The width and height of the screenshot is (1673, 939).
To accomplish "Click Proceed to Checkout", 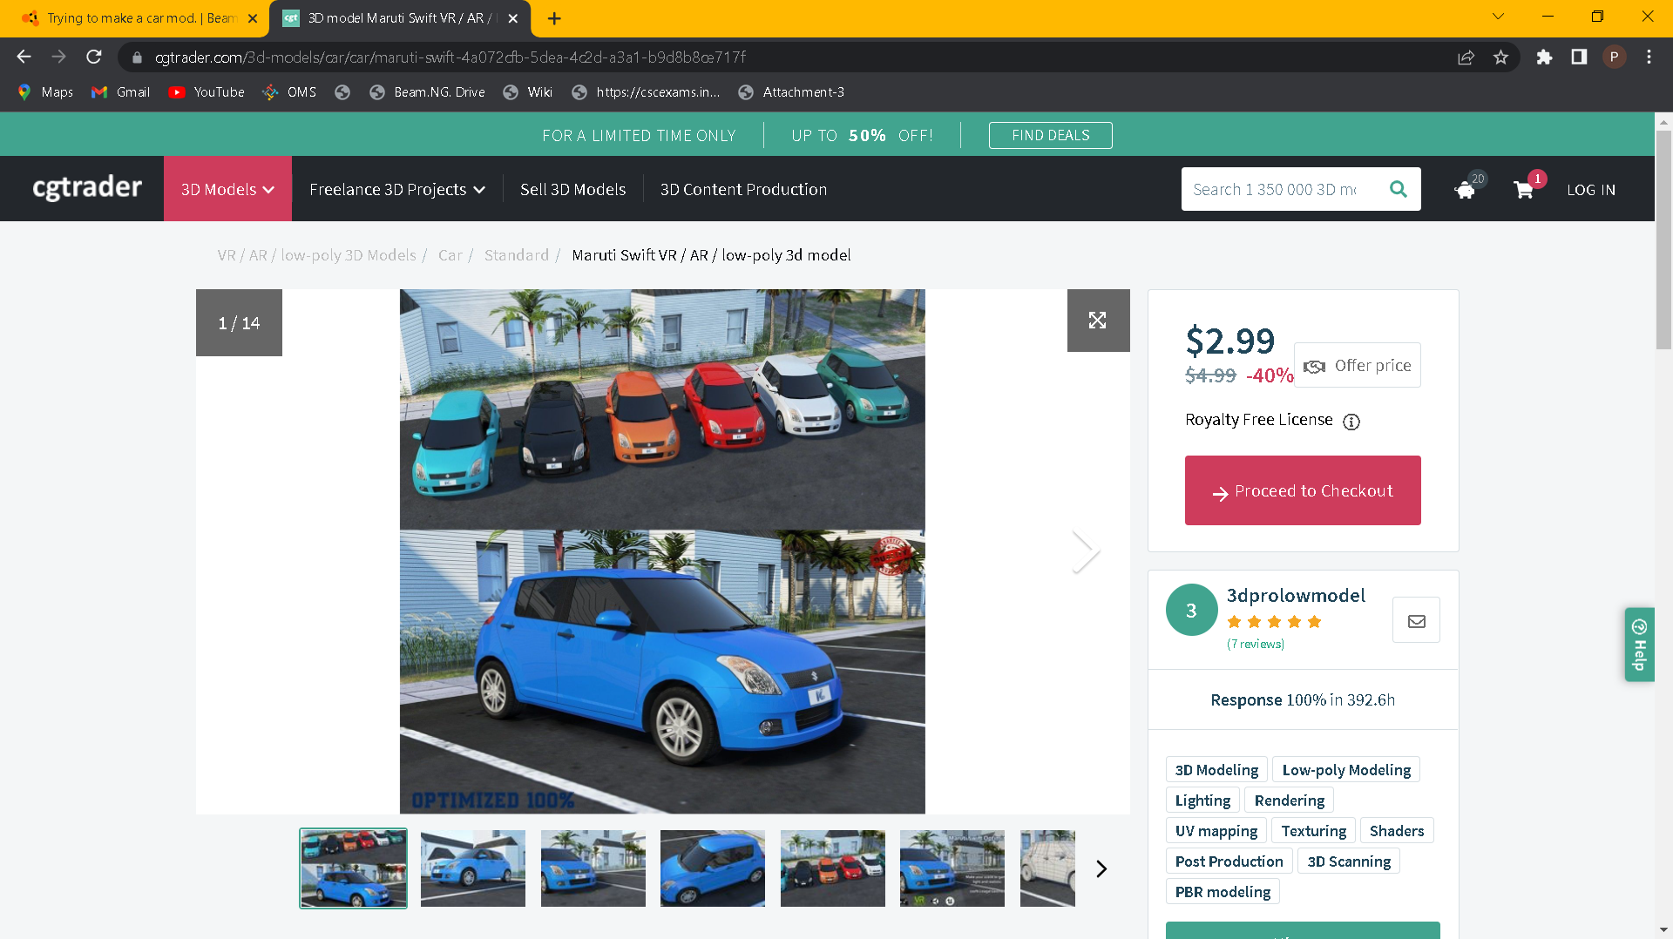I will 1303,490.
